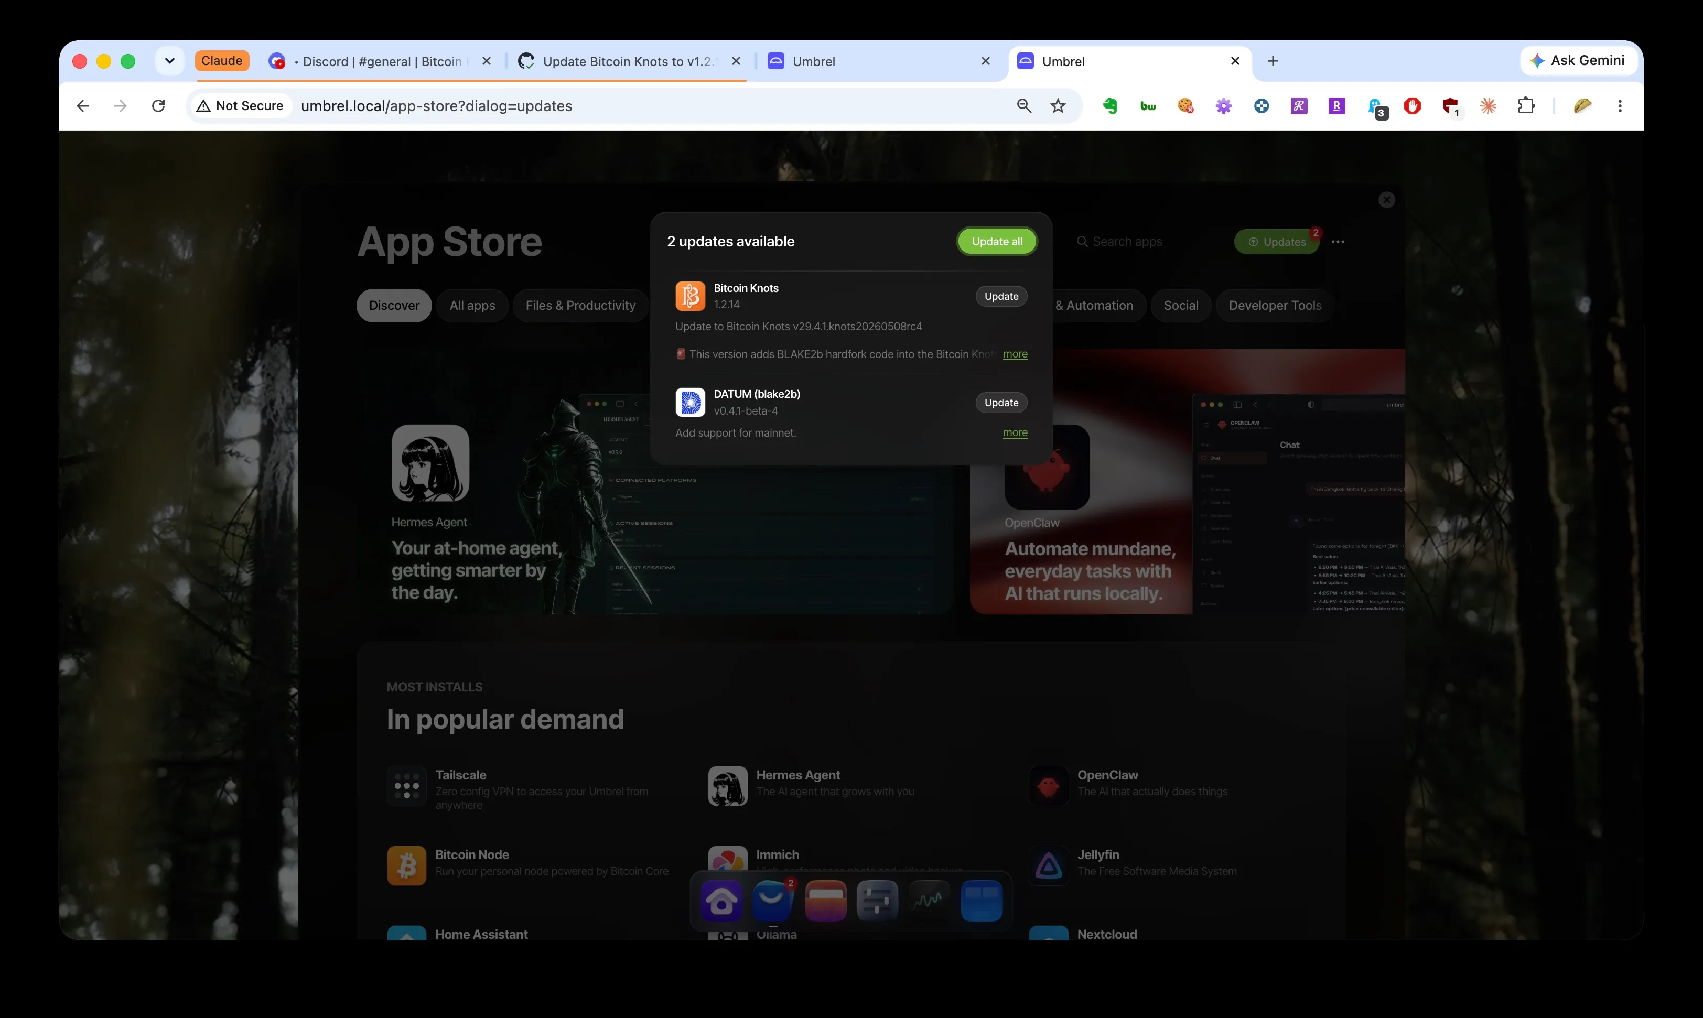Update Bitcoin Knots only

click(1001, 296)
